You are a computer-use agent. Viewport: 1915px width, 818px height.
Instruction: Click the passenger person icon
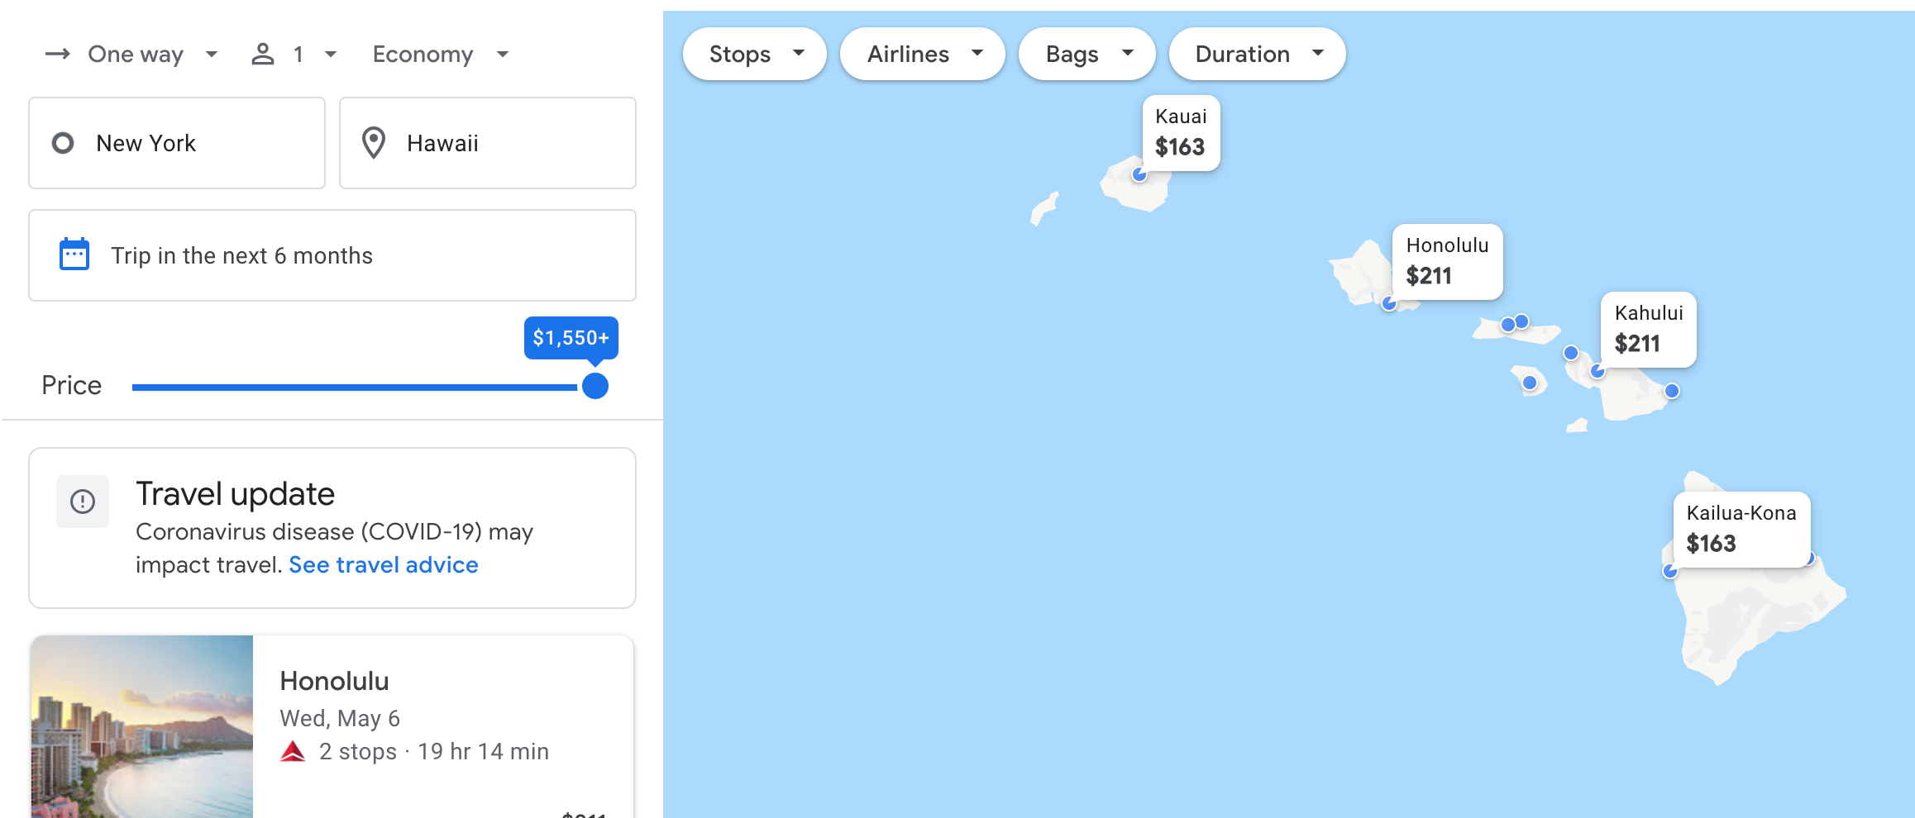click(x=263, y=55)
